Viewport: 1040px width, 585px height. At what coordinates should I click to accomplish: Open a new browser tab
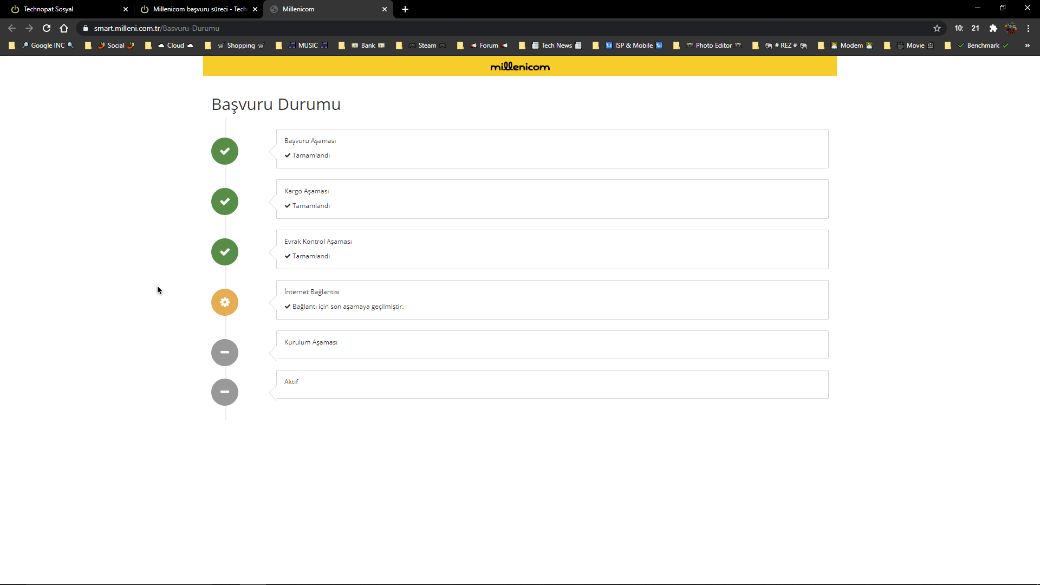click(405, 9)
